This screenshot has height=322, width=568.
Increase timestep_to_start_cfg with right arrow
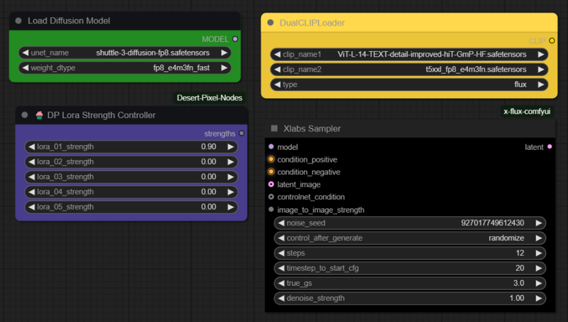pyautogui.click(x=539, y=268)
